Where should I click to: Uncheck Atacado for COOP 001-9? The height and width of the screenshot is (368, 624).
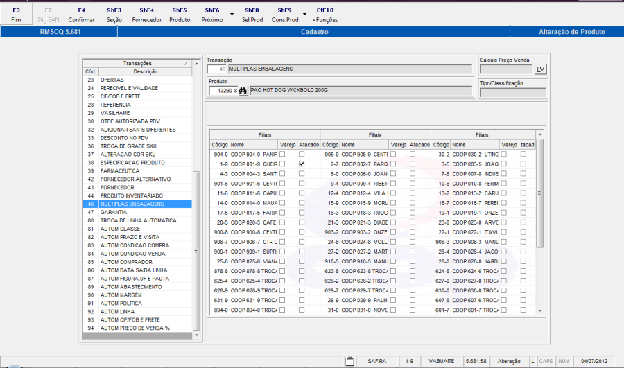(302, 164)
